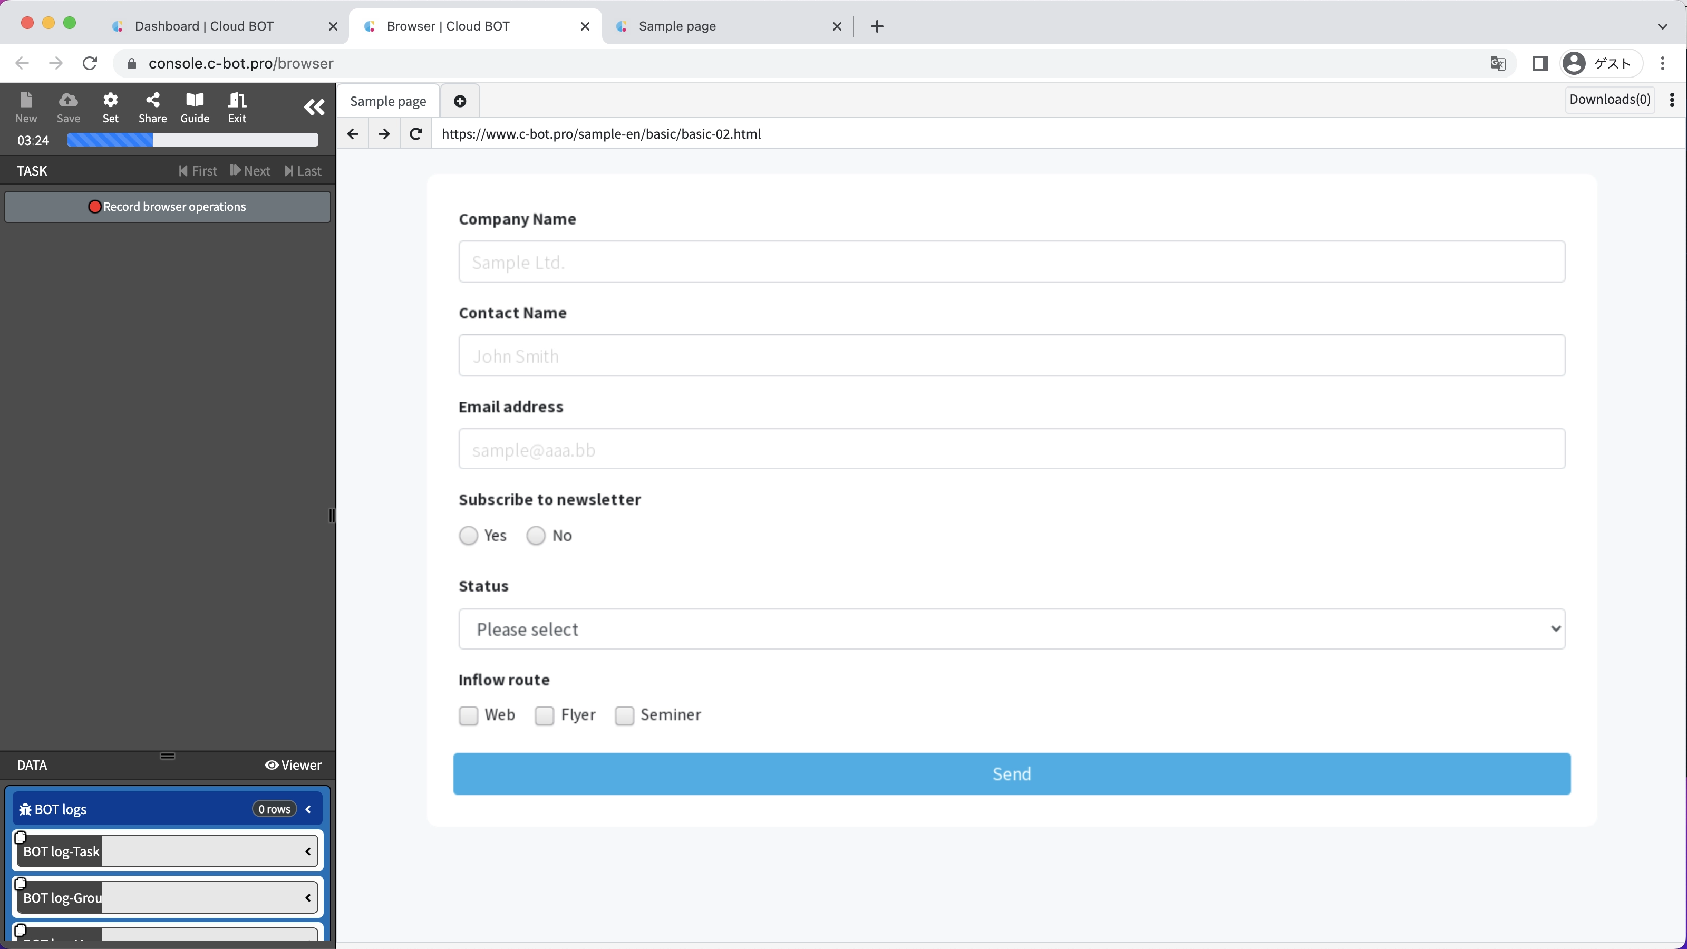Expand the BOT logs group chevron
This screenshot has height=949, width=1687.
(x=308, y=809)
